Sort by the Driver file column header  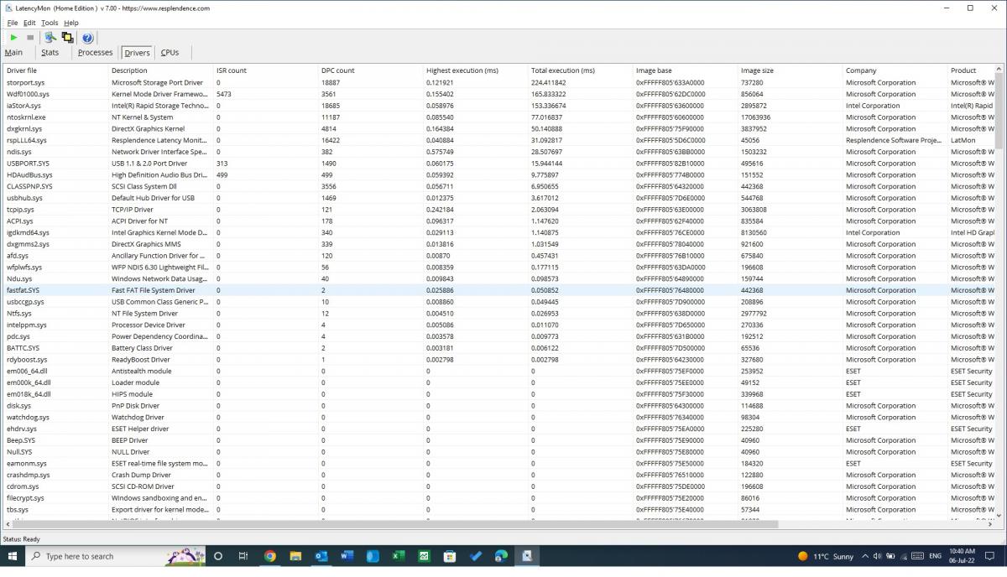pos(55,70)
